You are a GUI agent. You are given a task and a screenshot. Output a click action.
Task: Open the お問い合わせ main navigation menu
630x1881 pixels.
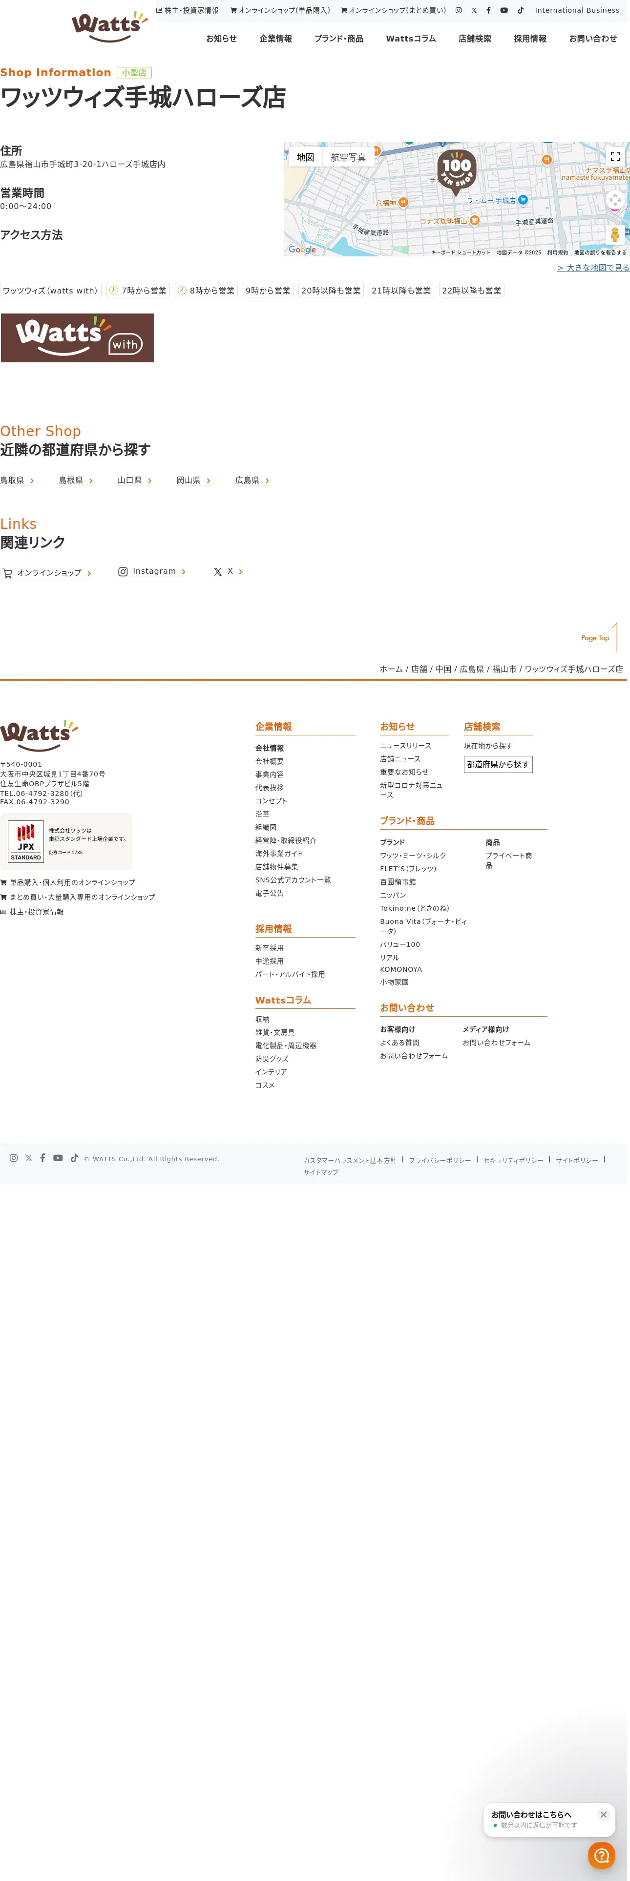coord(593,39)
